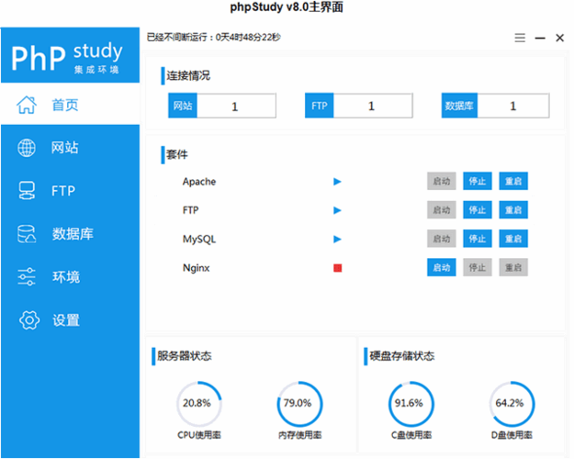Click the 数据库 connection label box
Screen dimensions: 574x459
click(x=459, y=106)
